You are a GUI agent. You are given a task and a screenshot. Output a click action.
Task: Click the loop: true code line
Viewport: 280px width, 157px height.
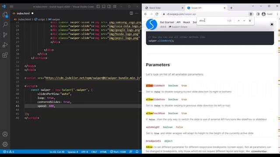(x=46, y=98)
